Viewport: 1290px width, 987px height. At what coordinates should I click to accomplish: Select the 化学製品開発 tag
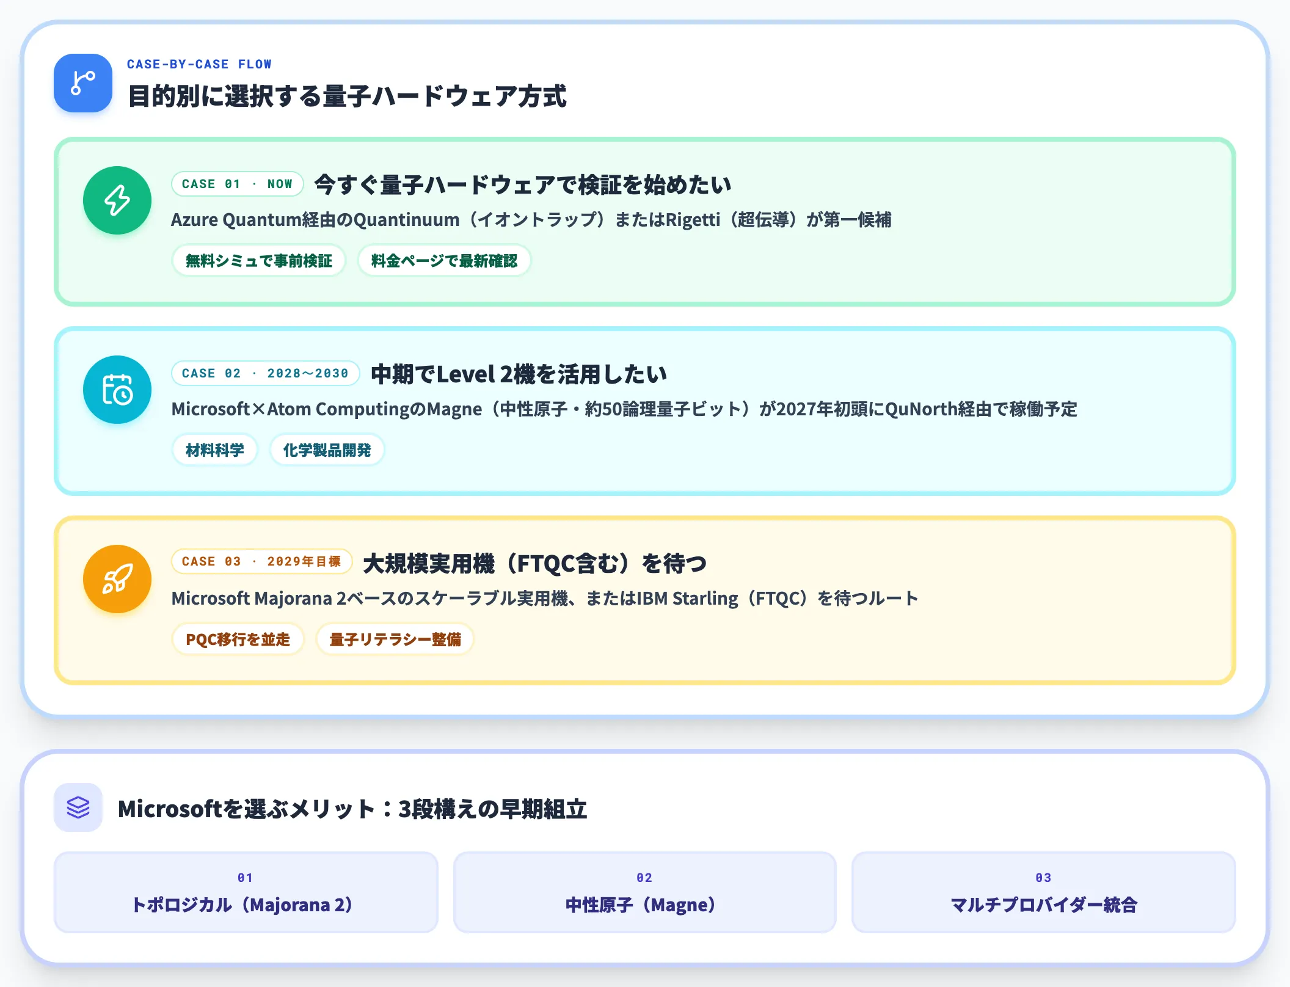point(327,450)
